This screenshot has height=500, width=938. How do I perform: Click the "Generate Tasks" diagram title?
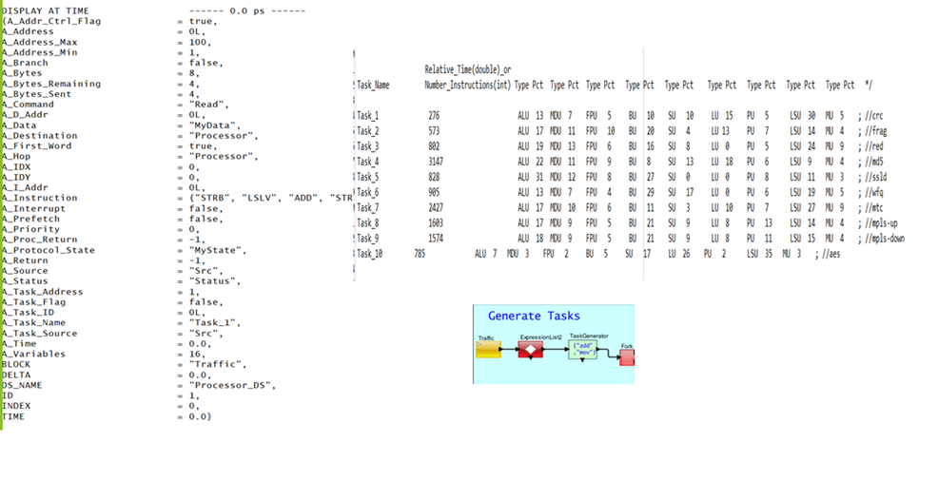click(x=534, y=316)
